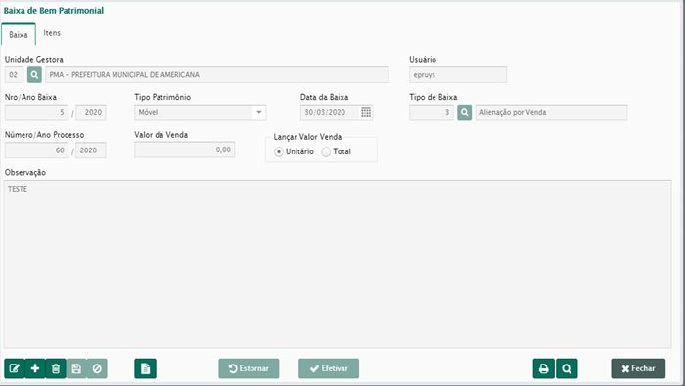Open the calendar picker for Data da Baixa

tap(366, 112)
